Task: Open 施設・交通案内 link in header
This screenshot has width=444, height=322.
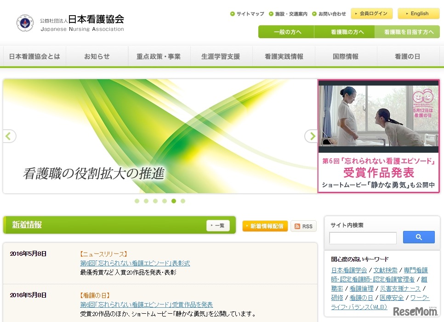Action: point(288,14)
